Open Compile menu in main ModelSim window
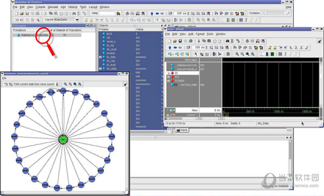Screen dimensions: 324x196 pyautogui.click(x=40, y=7)
